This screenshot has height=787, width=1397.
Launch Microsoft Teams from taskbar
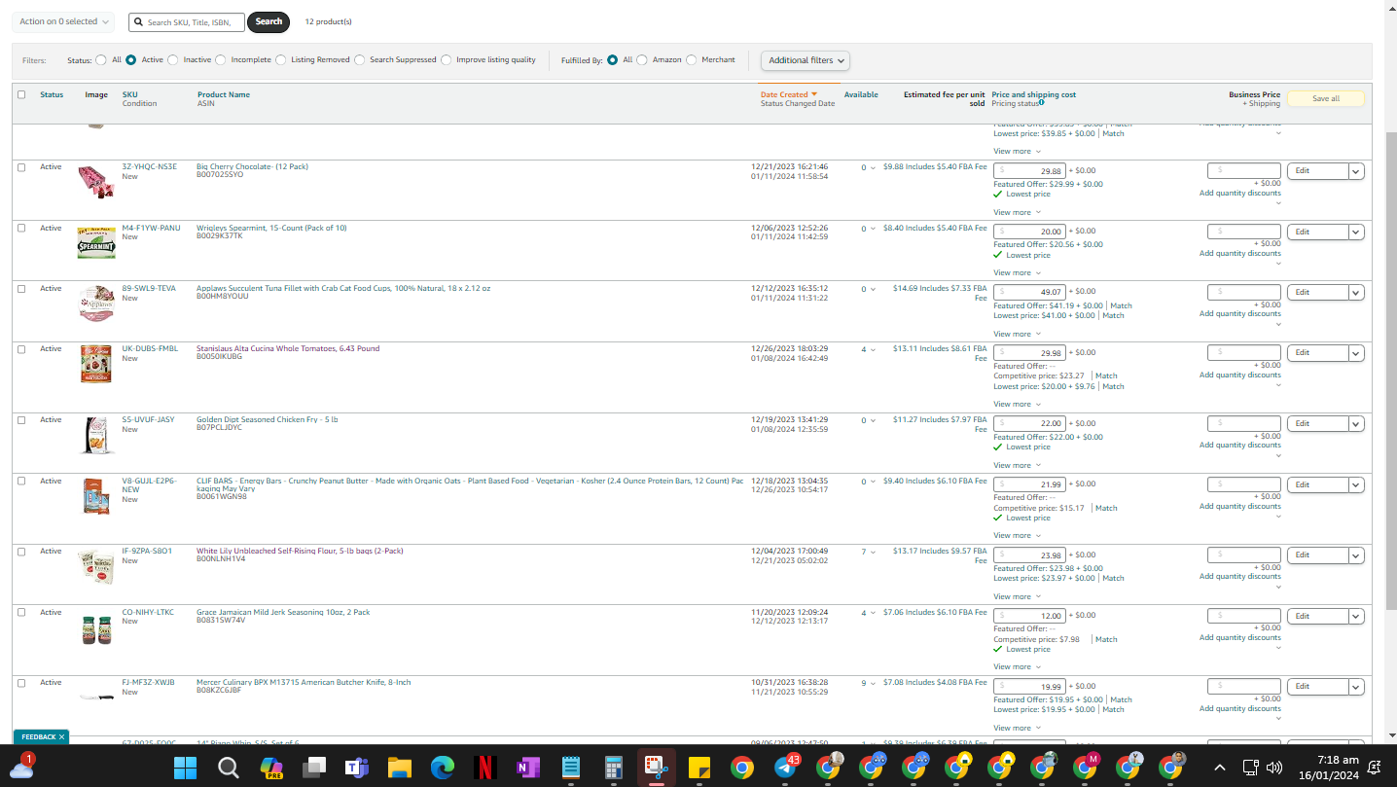pos(356,768)
